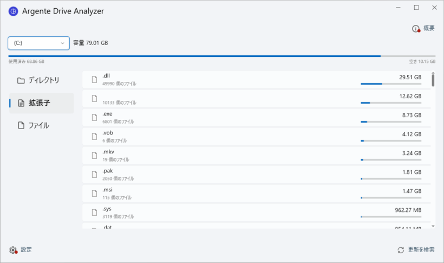Screen dimensions: 444x263
Task: Click the file icon beside .exe
Action: point(95,118)
